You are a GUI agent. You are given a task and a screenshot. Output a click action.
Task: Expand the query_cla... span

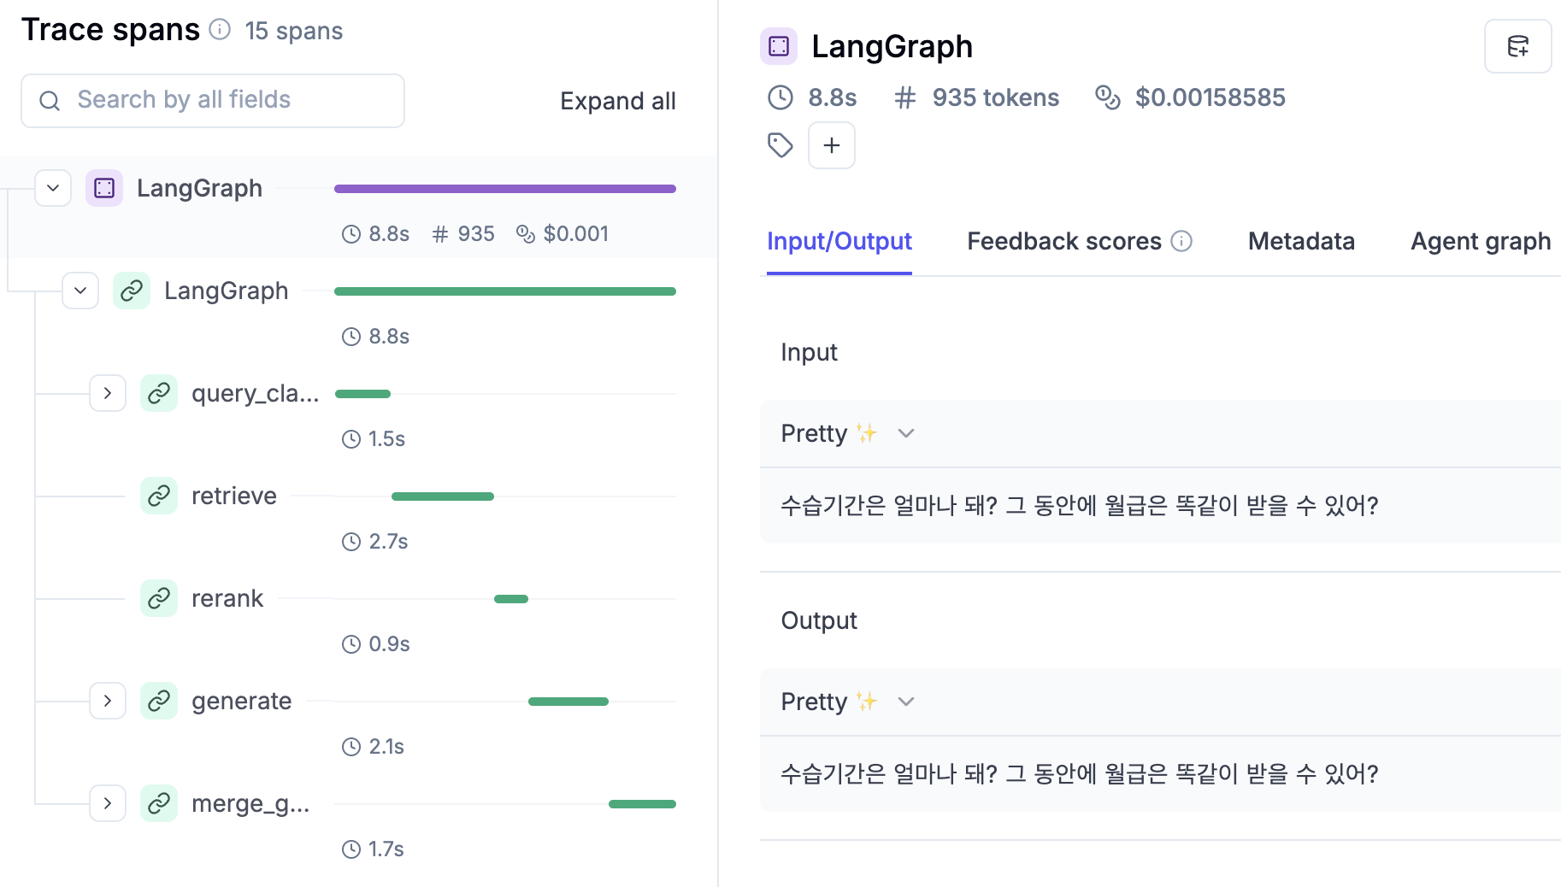108,393
